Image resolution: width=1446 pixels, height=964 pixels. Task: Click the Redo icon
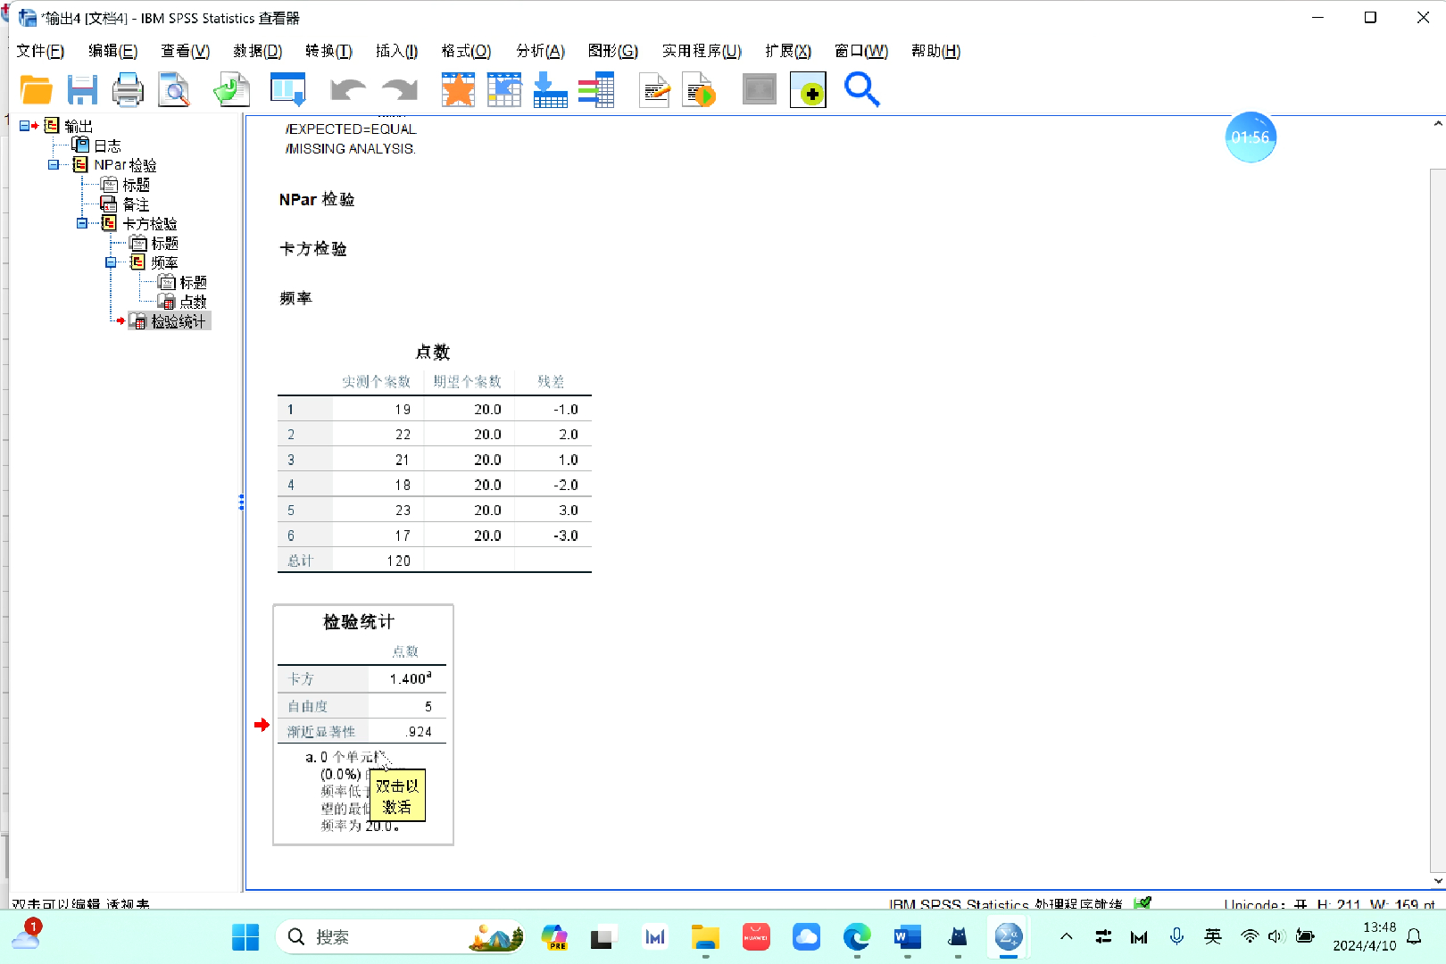point(399,89)
